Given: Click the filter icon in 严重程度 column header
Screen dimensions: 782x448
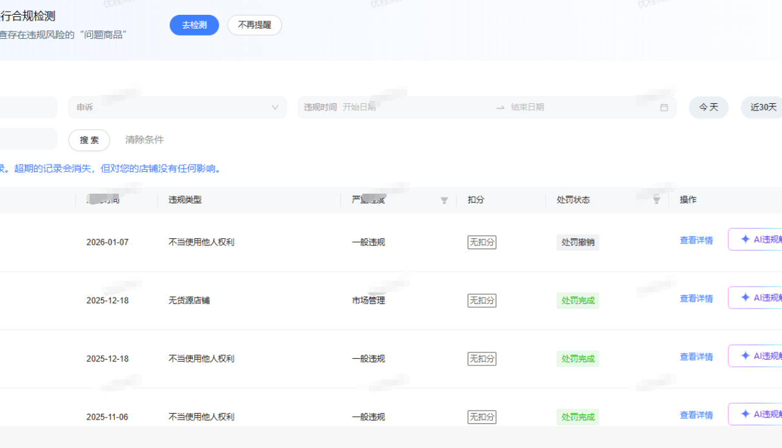Looking at the screenshot, I should click(444, 200).
